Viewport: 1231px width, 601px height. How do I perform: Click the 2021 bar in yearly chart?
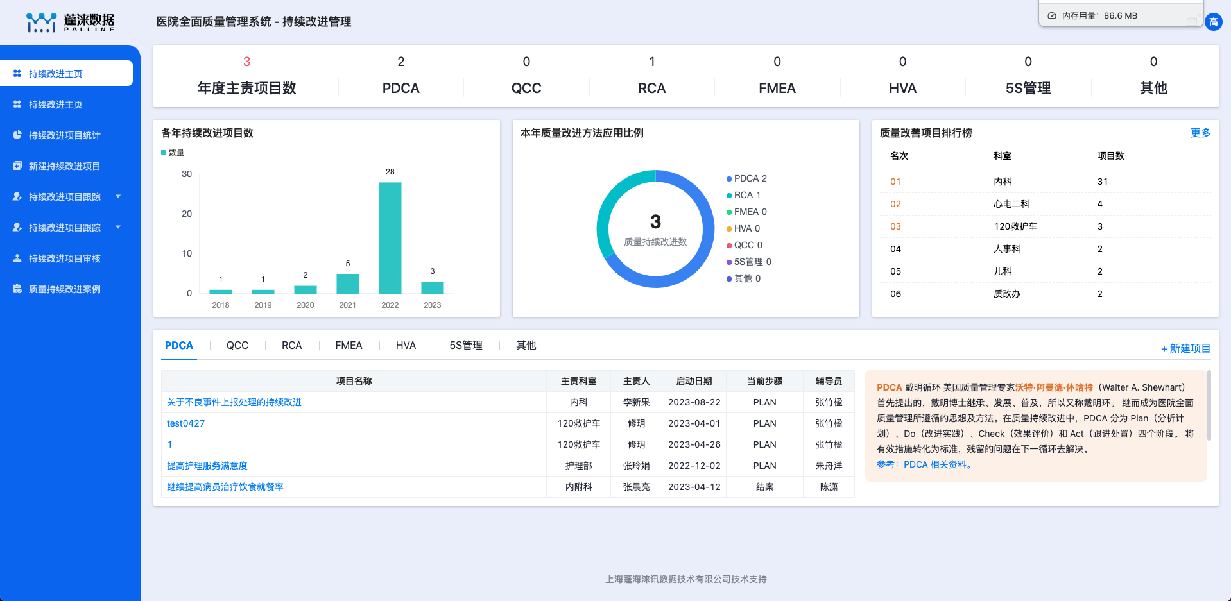coord(348,284)
